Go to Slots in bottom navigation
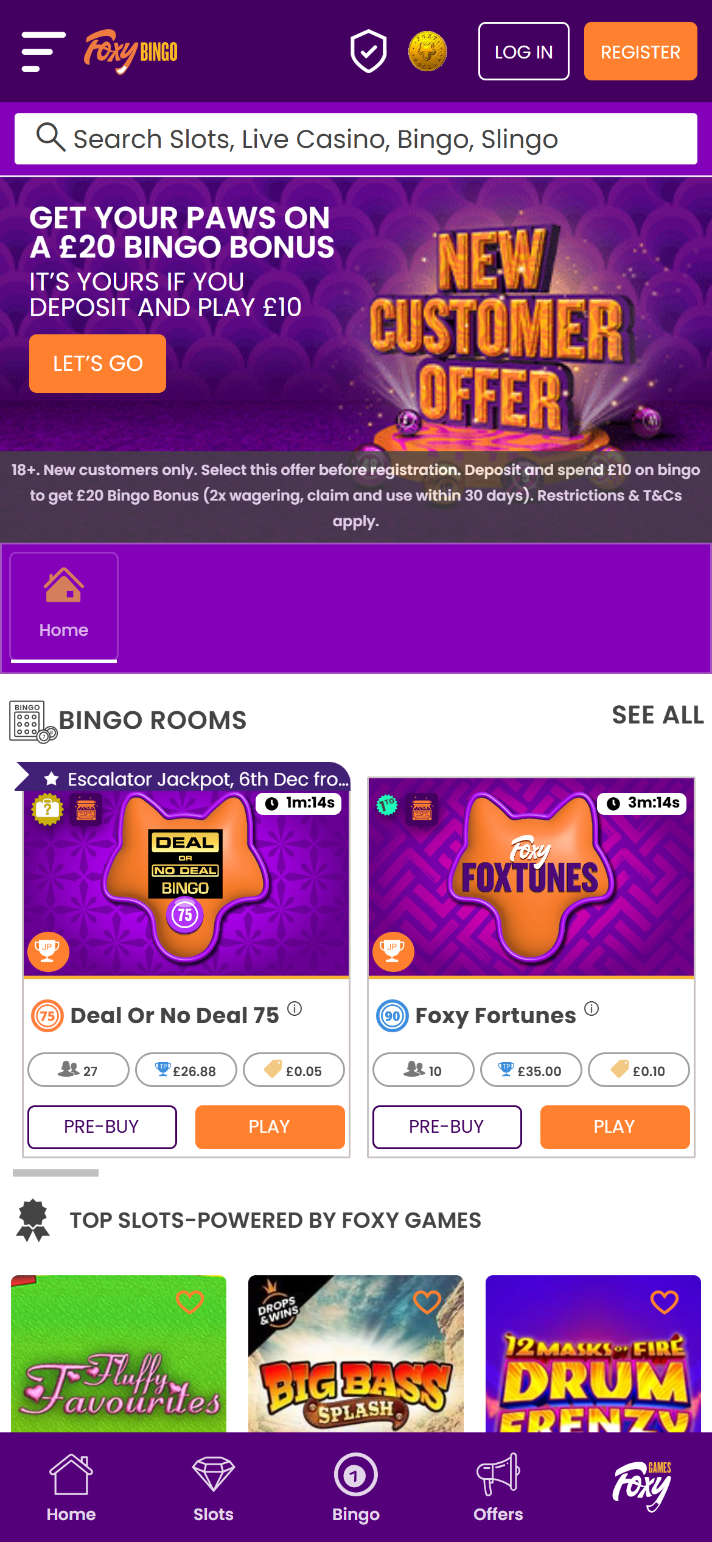Viewport: 712px width, 1542px height. point(214,1487)
